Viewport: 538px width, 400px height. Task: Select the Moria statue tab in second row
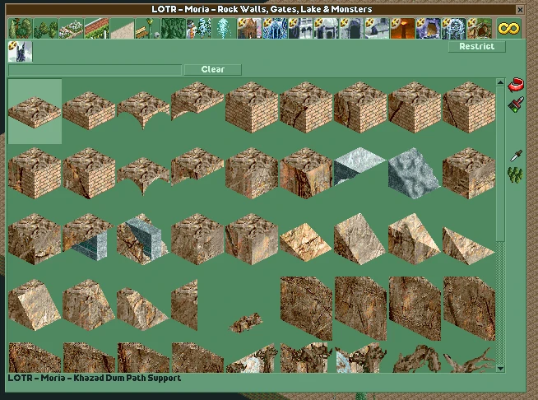point(21,52)
